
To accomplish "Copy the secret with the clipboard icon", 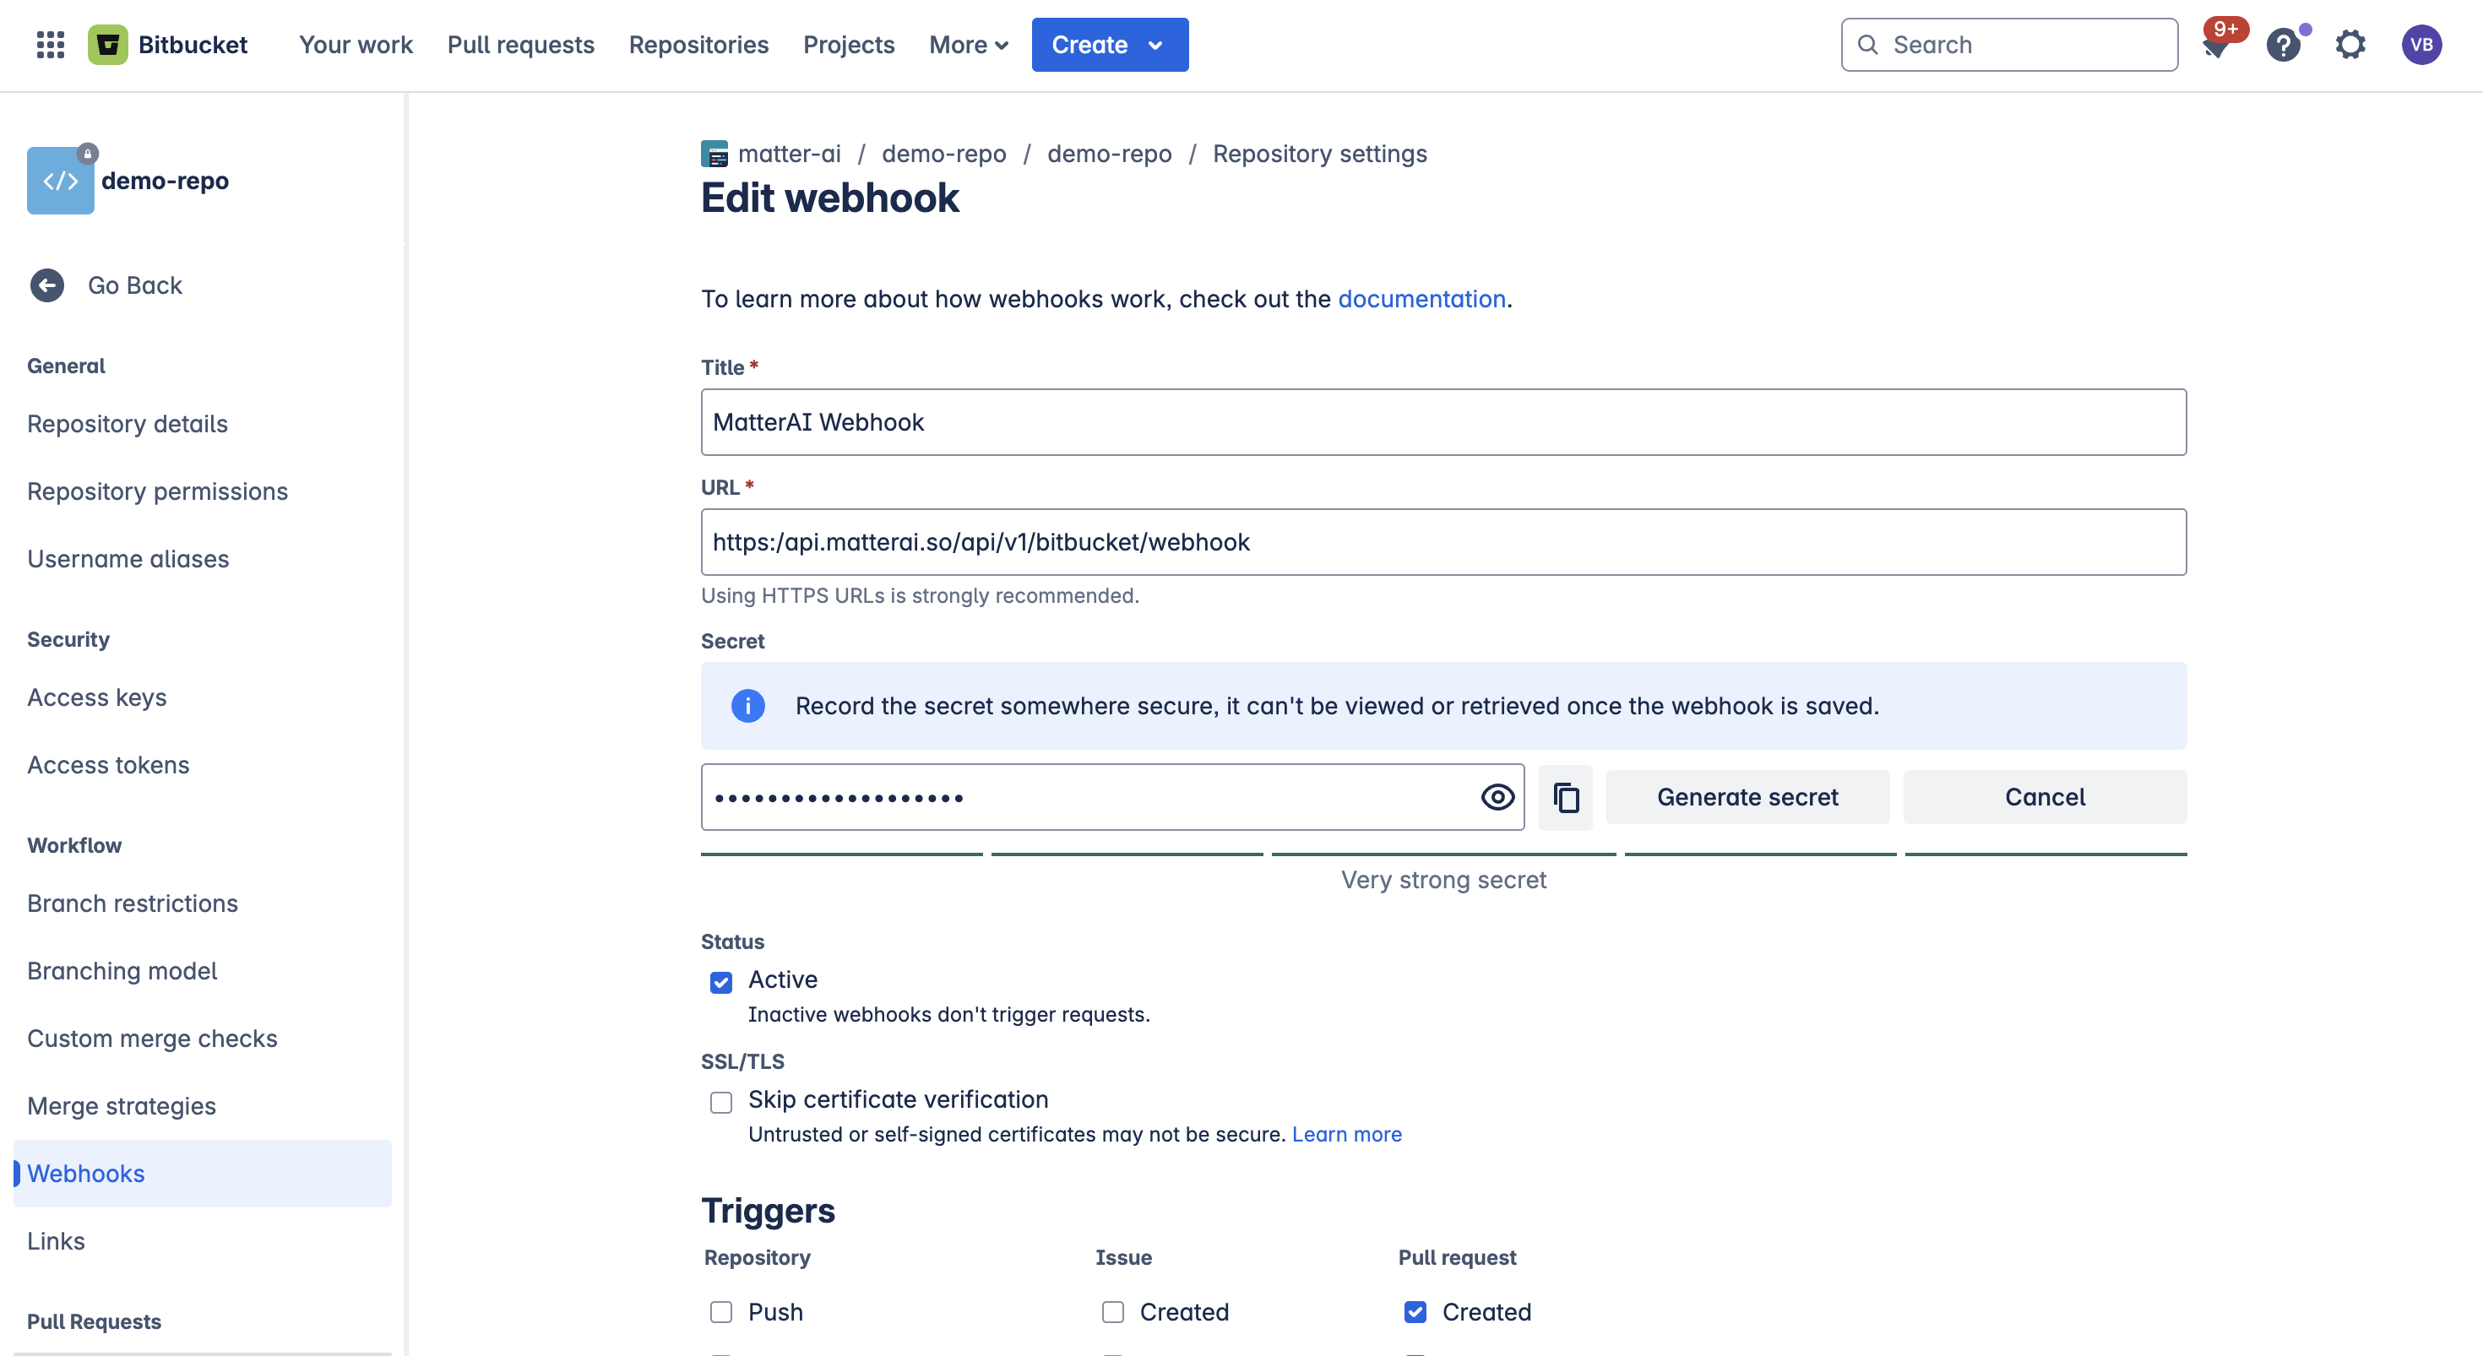I will point(1565,797).
